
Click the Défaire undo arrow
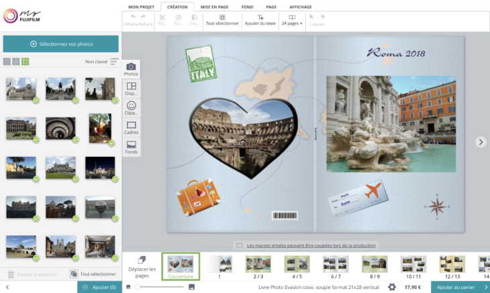[134, 17]
